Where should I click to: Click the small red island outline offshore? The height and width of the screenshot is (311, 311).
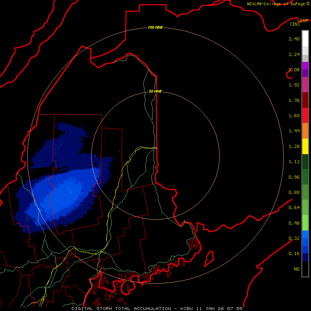click(209, 258)
